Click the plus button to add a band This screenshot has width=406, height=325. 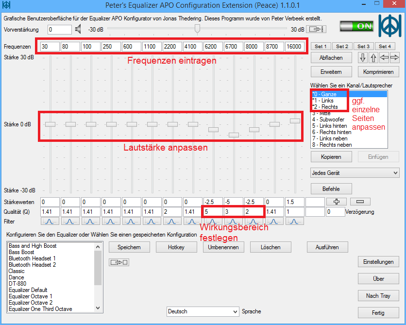click(337, 202)
